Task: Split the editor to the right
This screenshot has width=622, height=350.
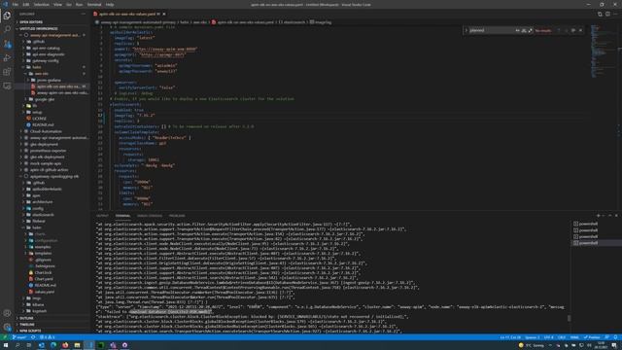Action: (607, 14)
